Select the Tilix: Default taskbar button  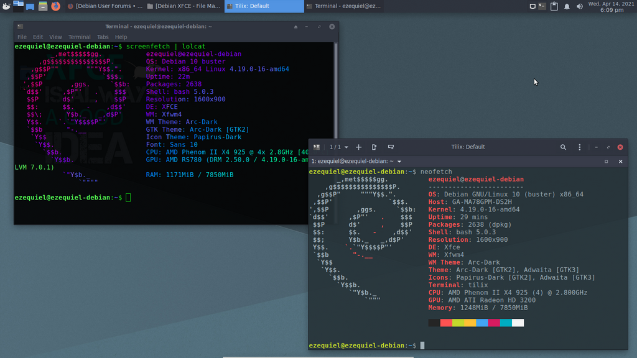[264, 6]
